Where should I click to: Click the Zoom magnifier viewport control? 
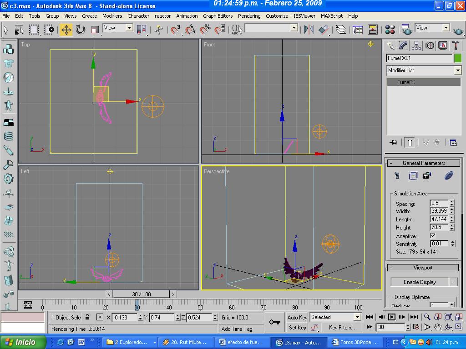point(427,317)
